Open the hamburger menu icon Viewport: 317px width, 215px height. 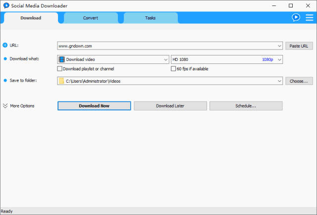[309, 17]
